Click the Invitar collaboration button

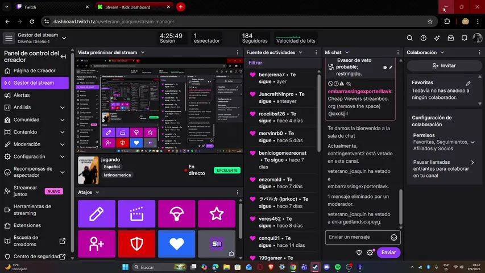pyautogui.click(x=444, y=65)
